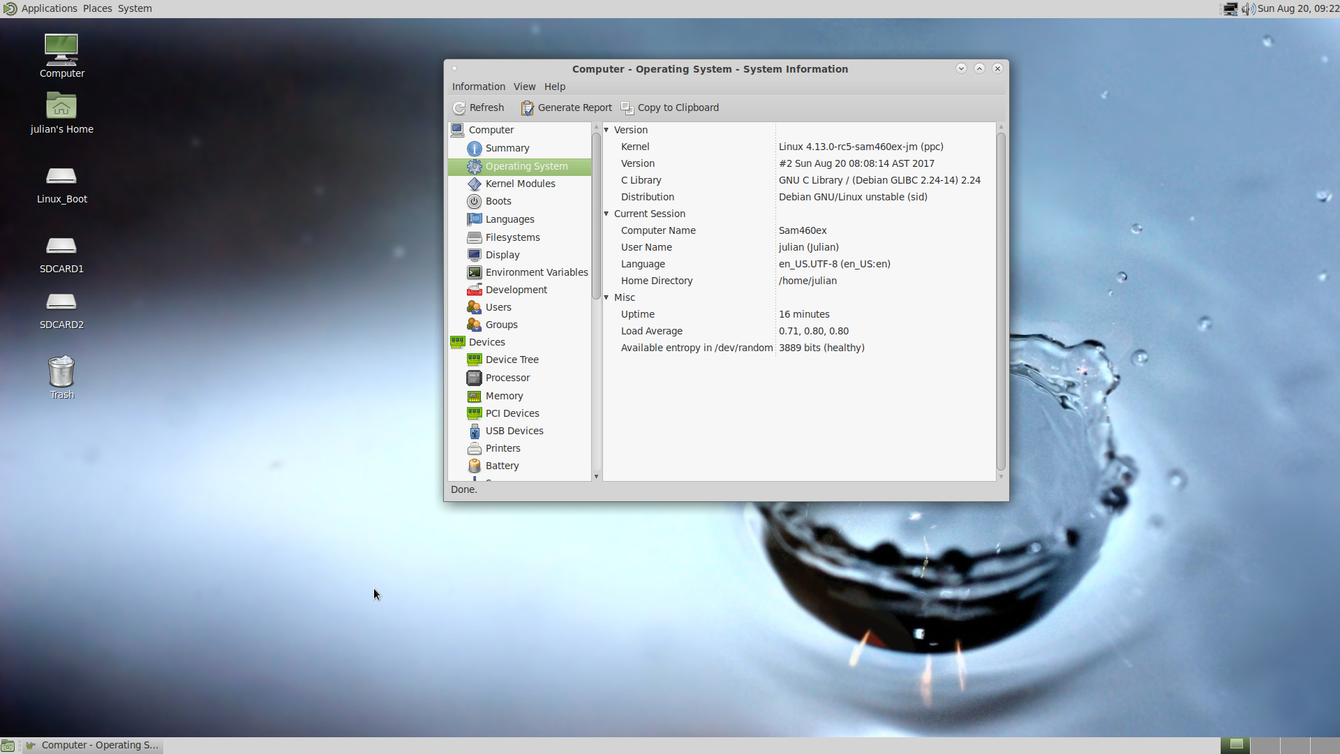Collapse the Current Session group
1340x754 pixels.
pos(606,214)
